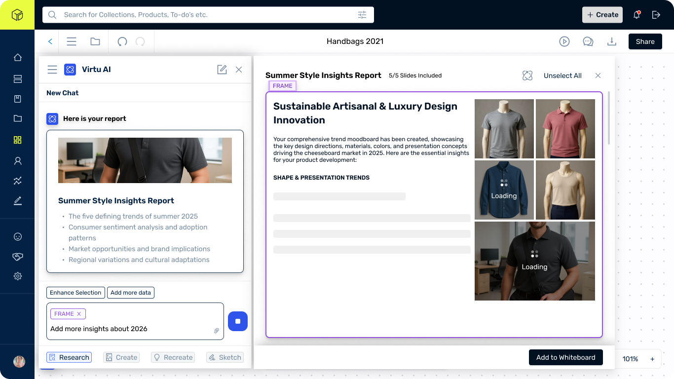
Task: Increase zoom with the plus control
Action: (652, 359)
